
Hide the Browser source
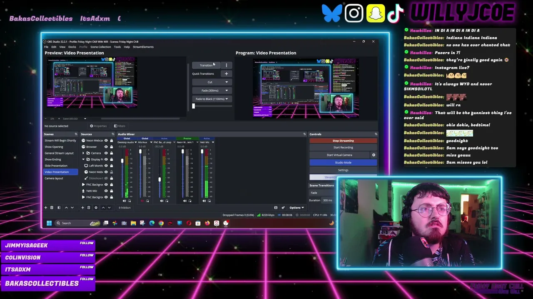[106, 147]
